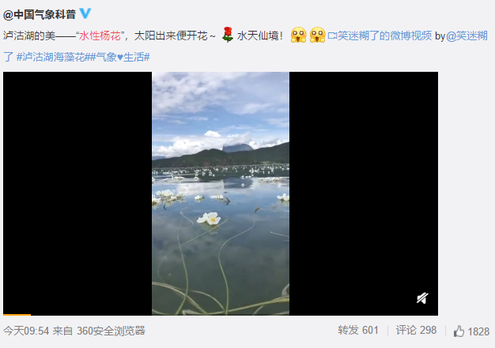Open the @中国气象科普 profile name

[x=40, y=14]
